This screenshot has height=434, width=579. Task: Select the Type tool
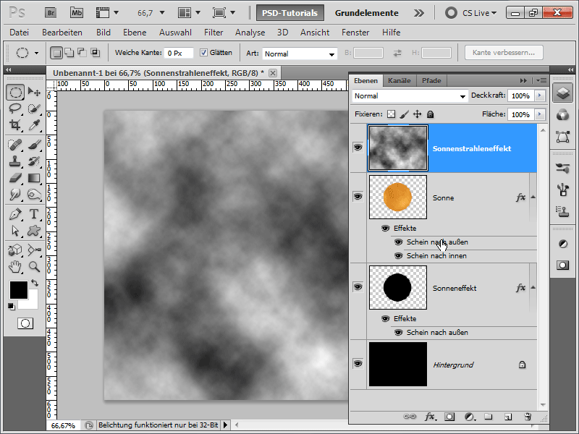tap(34, 214)
